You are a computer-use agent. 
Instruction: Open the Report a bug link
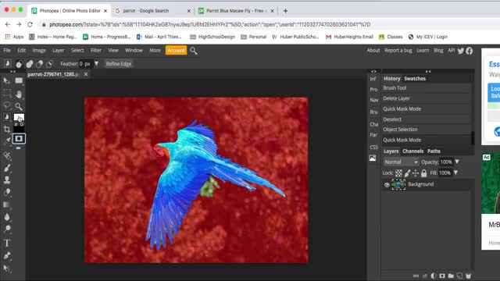tap(398, 50)
